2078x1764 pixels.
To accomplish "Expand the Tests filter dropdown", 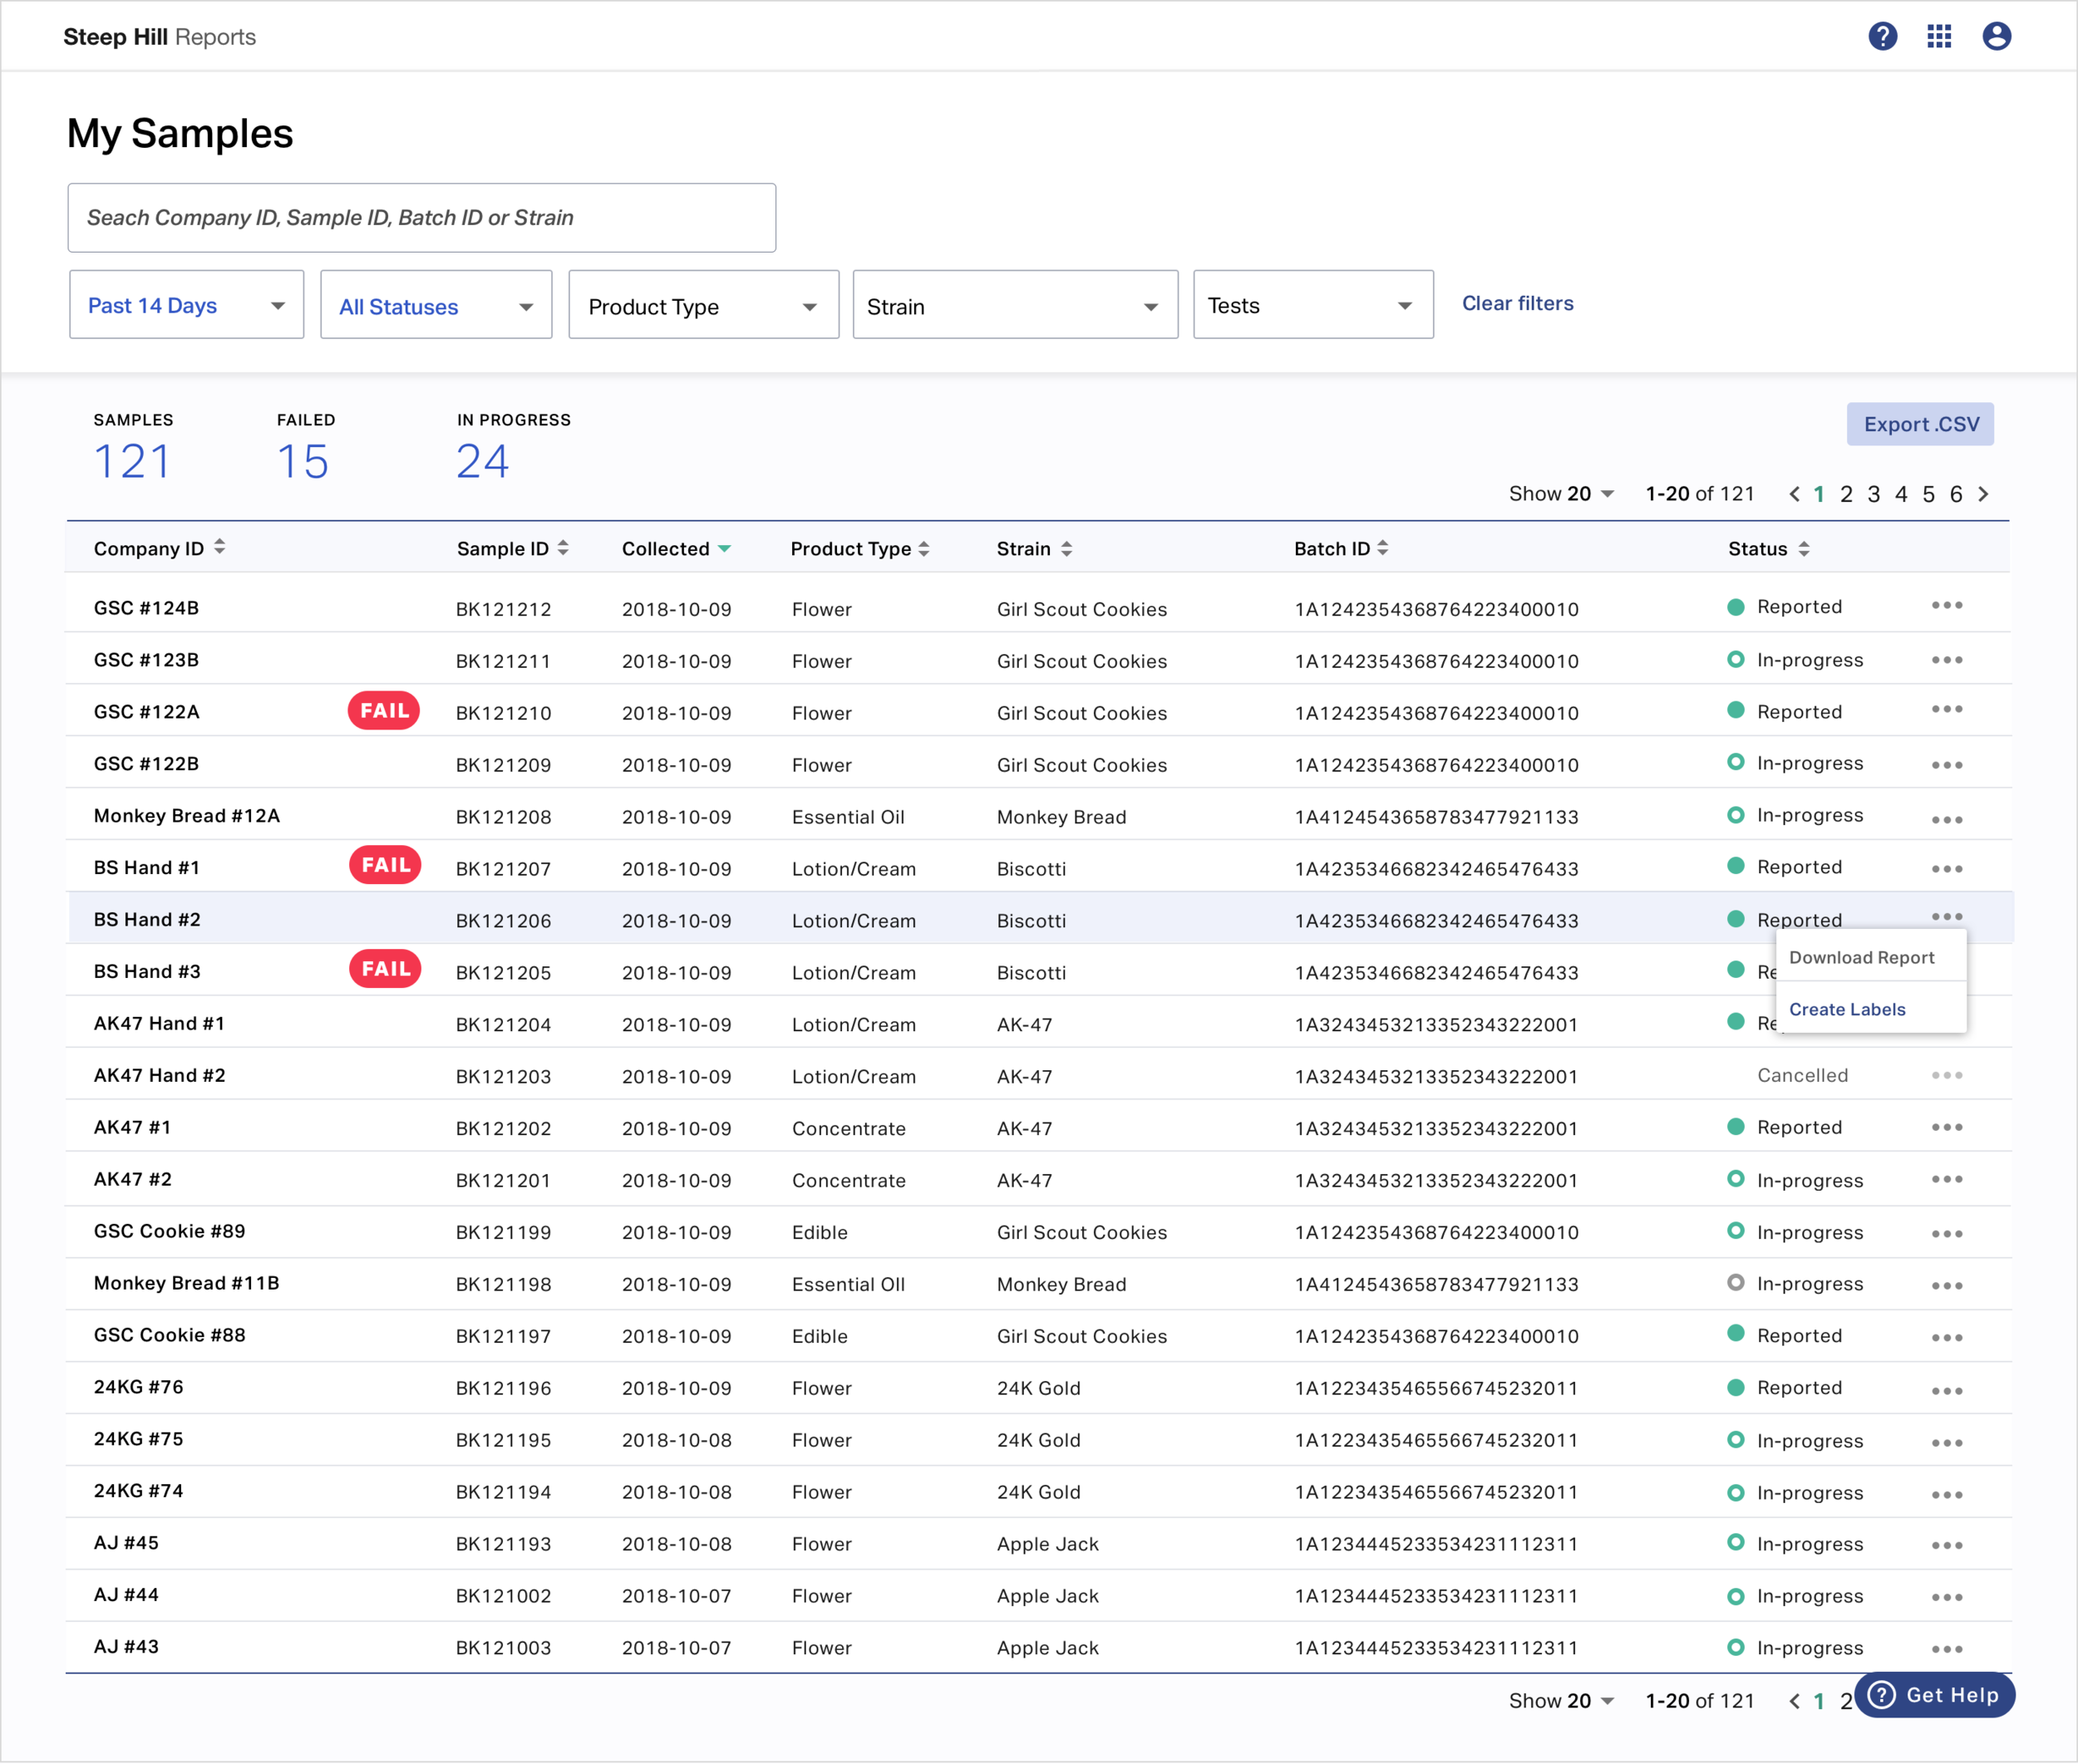I will coord(1312,305).
